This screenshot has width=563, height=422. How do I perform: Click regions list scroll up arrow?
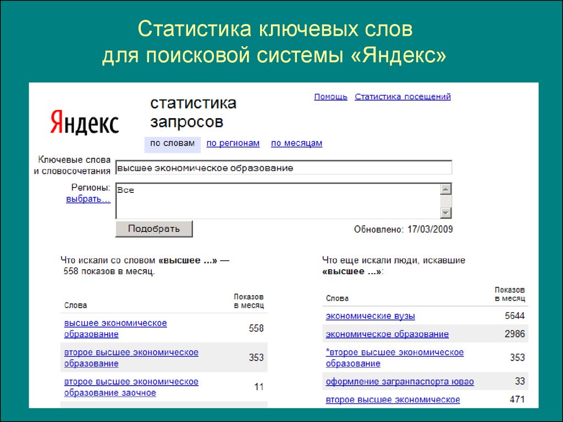[x=445, y=189]
